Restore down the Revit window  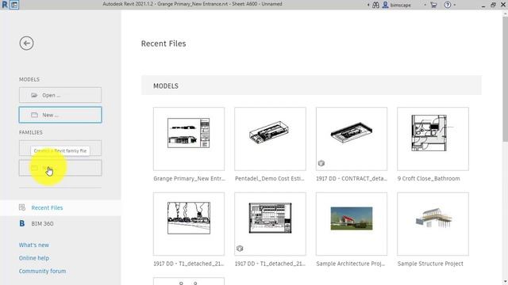tap(493, 5)
